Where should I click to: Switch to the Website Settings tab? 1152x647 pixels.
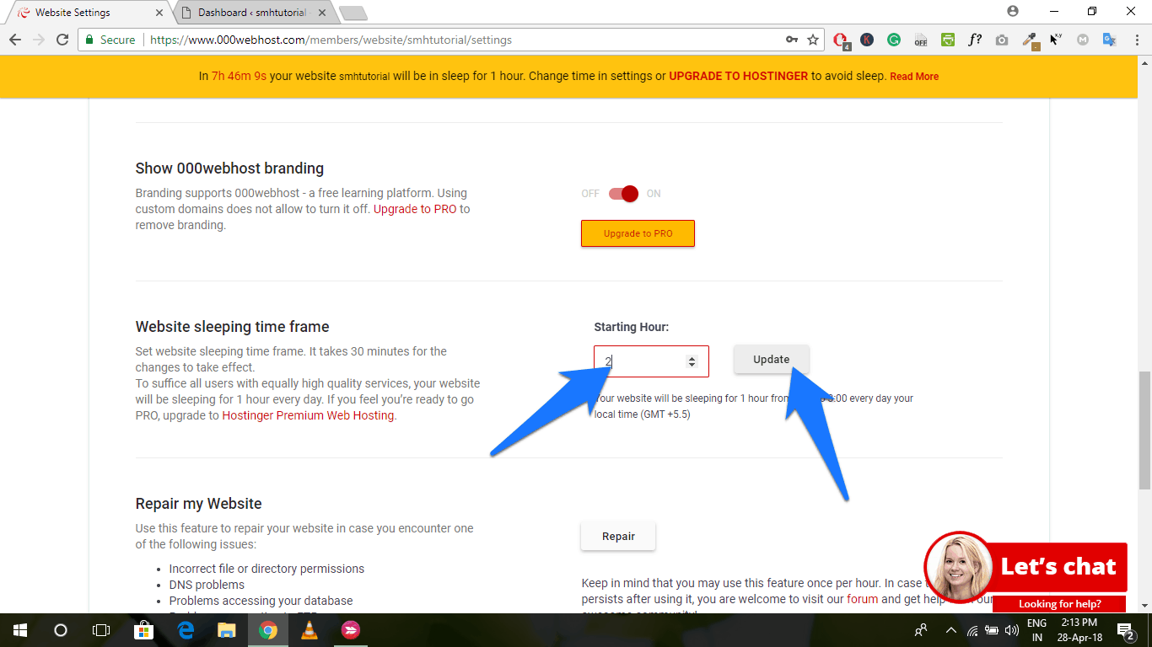[89, 13]
